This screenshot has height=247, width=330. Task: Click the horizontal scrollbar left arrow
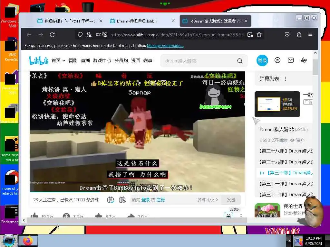[24, 220]
